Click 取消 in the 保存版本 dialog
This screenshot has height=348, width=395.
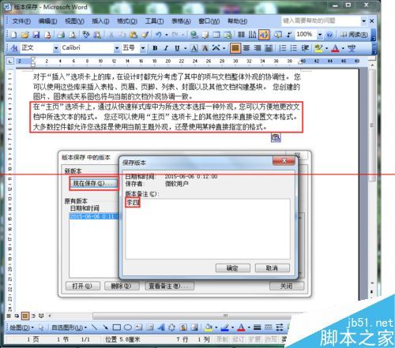click(273, 268)
